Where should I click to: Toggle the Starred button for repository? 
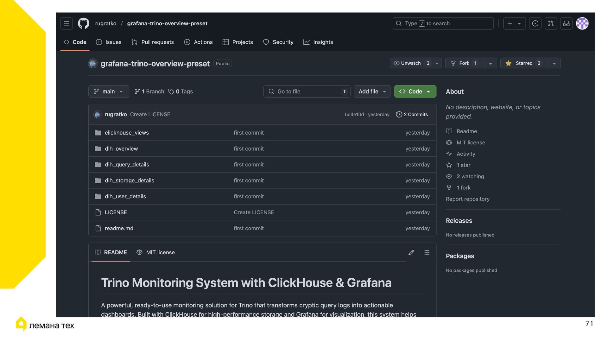click(x=524, y=63)
